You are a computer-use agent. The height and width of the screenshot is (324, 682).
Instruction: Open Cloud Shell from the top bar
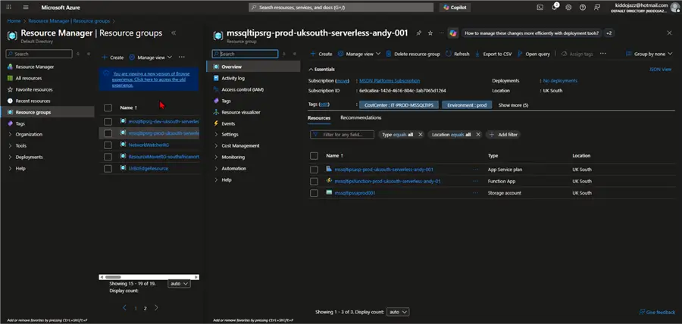click(540, 7)
